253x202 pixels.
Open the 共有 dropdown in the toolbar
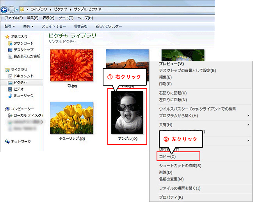28,26
